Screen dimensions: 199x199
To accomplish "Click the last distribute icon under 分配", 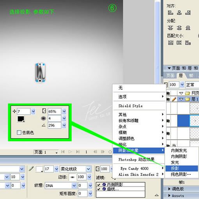I will pyautogui.click(x=188, y=28).
